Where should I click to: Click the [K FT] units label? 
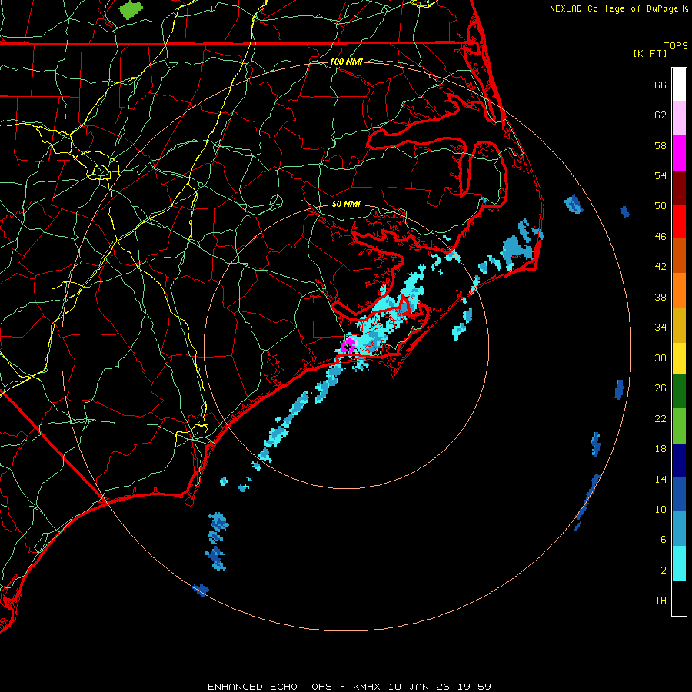pos(650,53)
